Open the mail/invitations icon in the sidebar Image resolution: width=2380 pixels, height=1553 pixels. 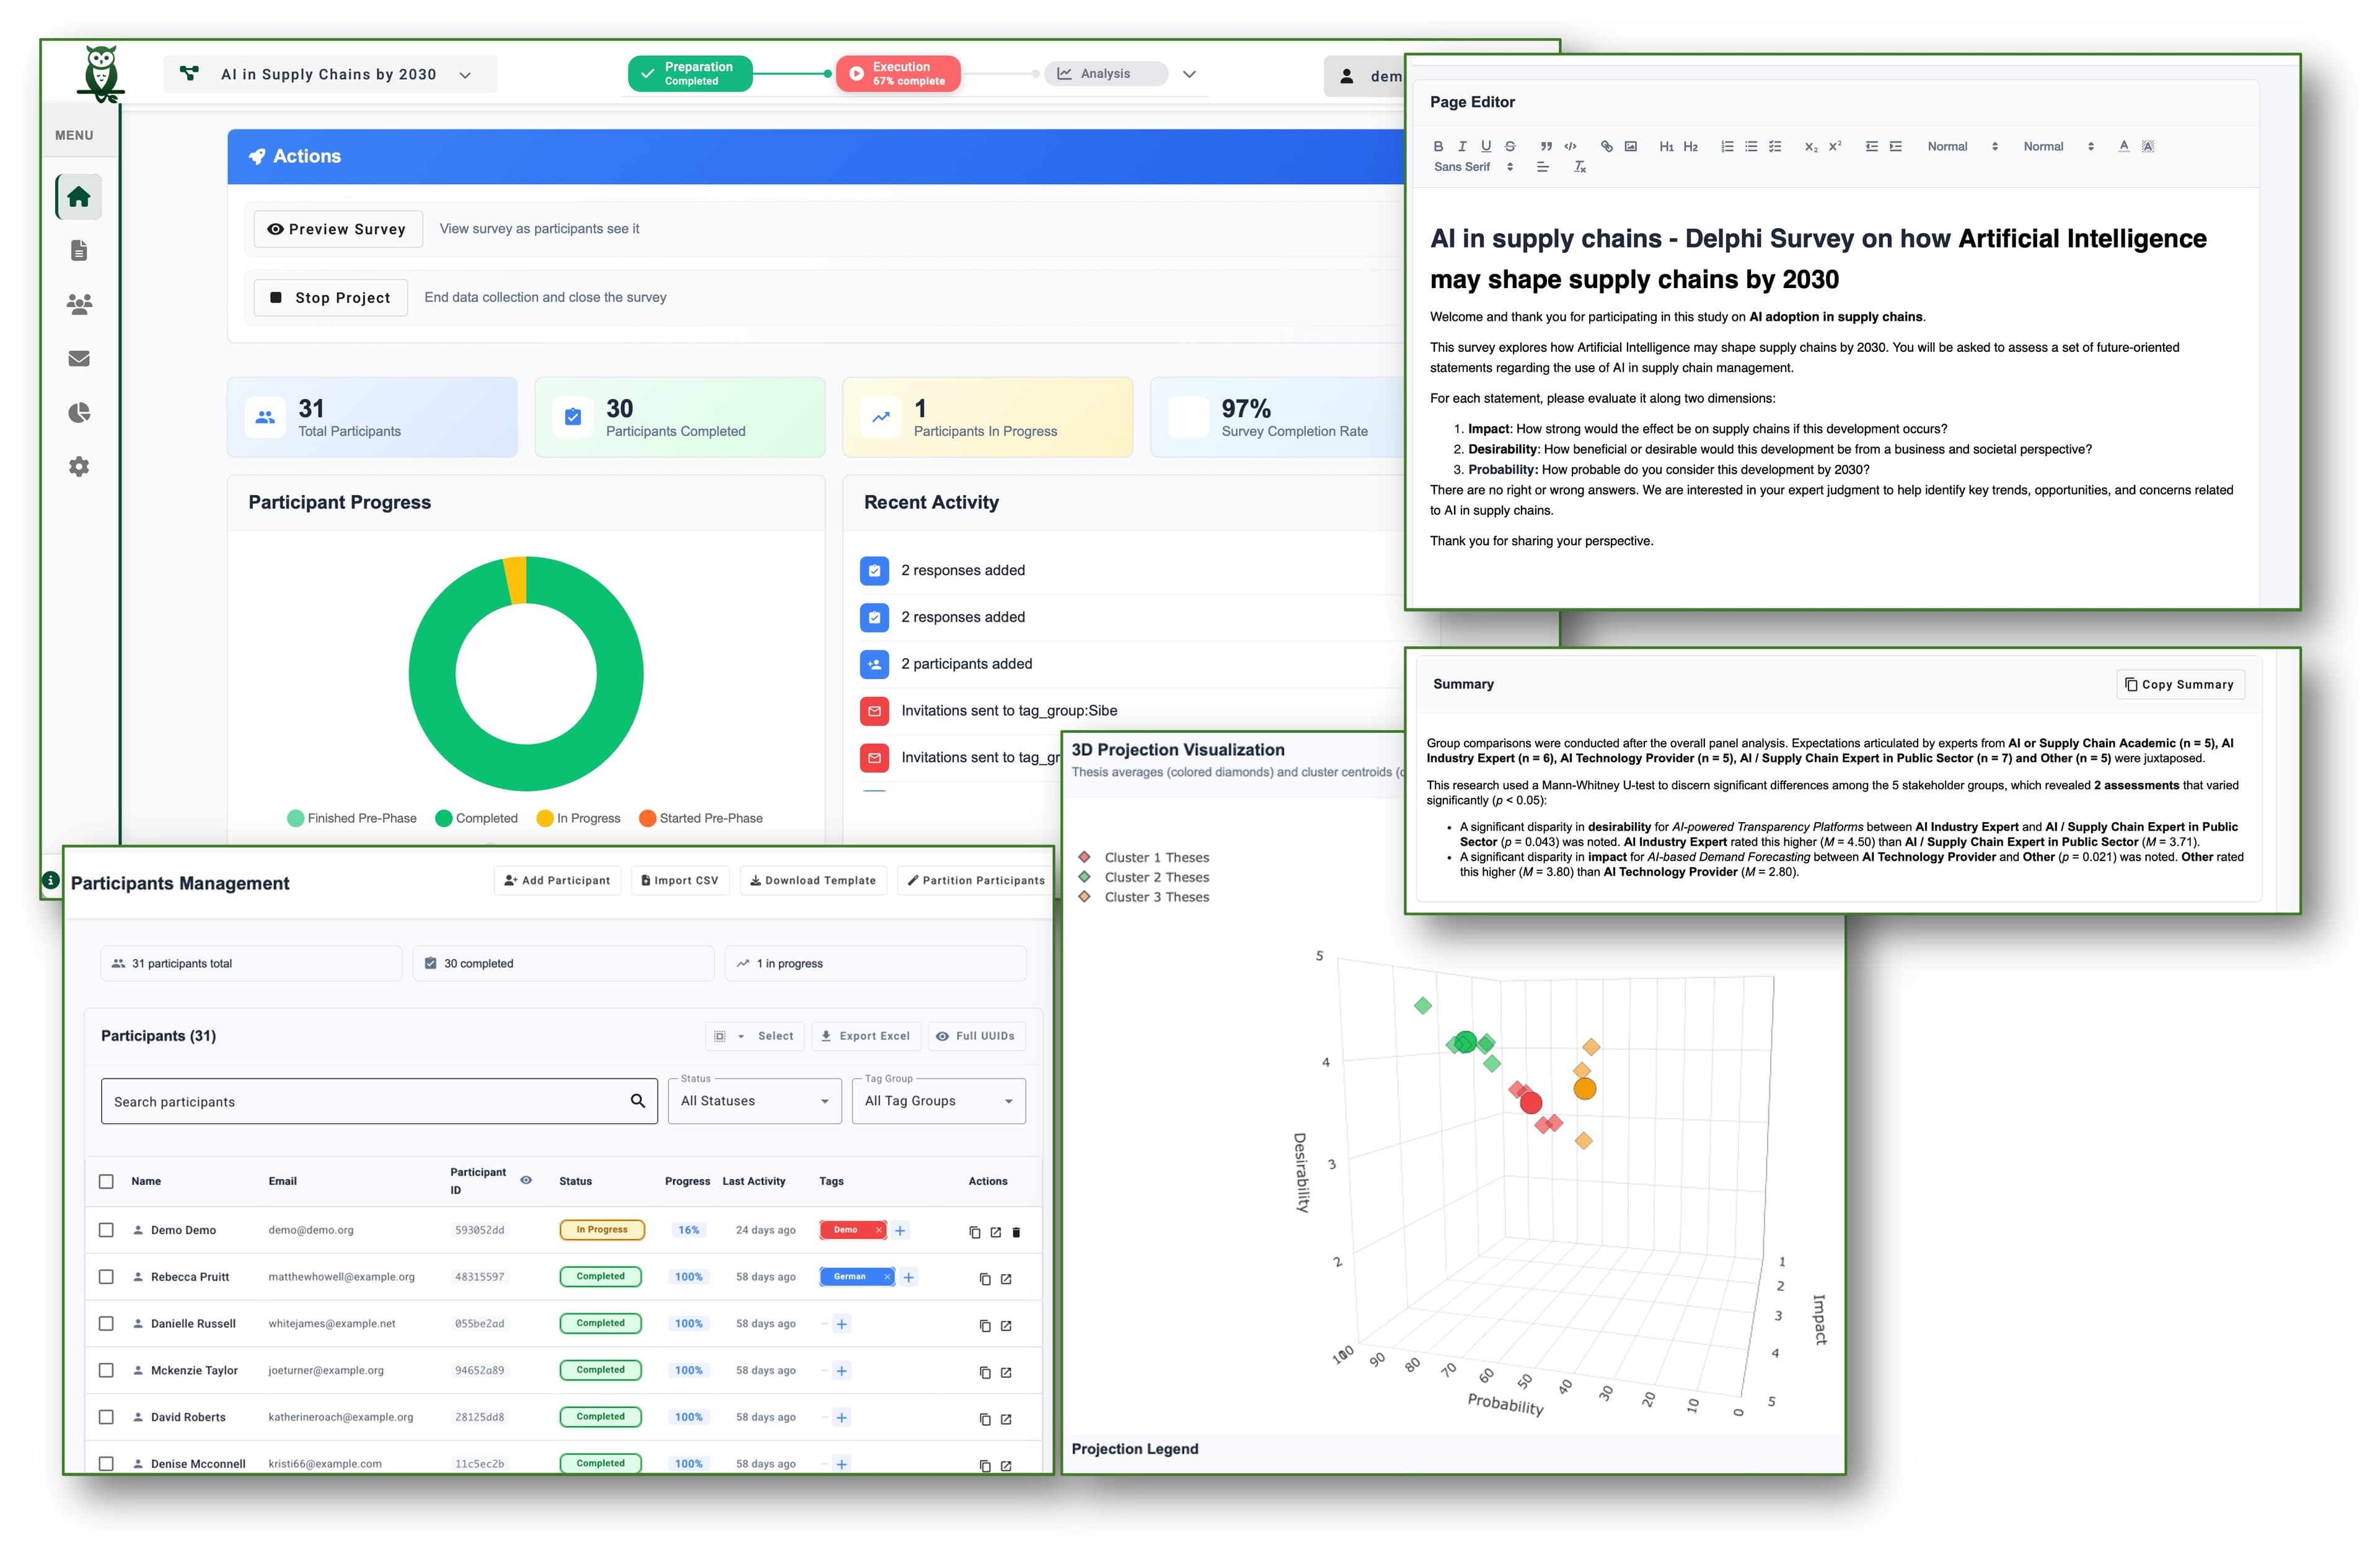(x=79, y=358)
